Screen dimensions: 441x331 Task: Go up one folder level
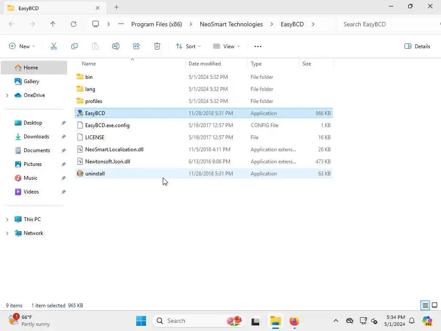tap(53, 24)
